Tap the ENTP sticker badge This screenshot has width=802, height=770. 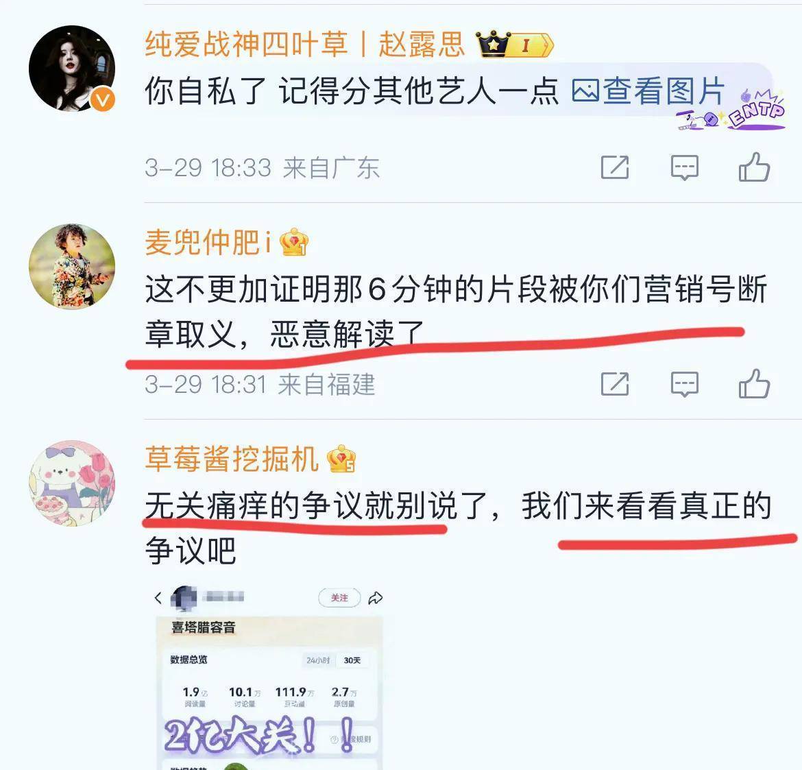point(731,110)
